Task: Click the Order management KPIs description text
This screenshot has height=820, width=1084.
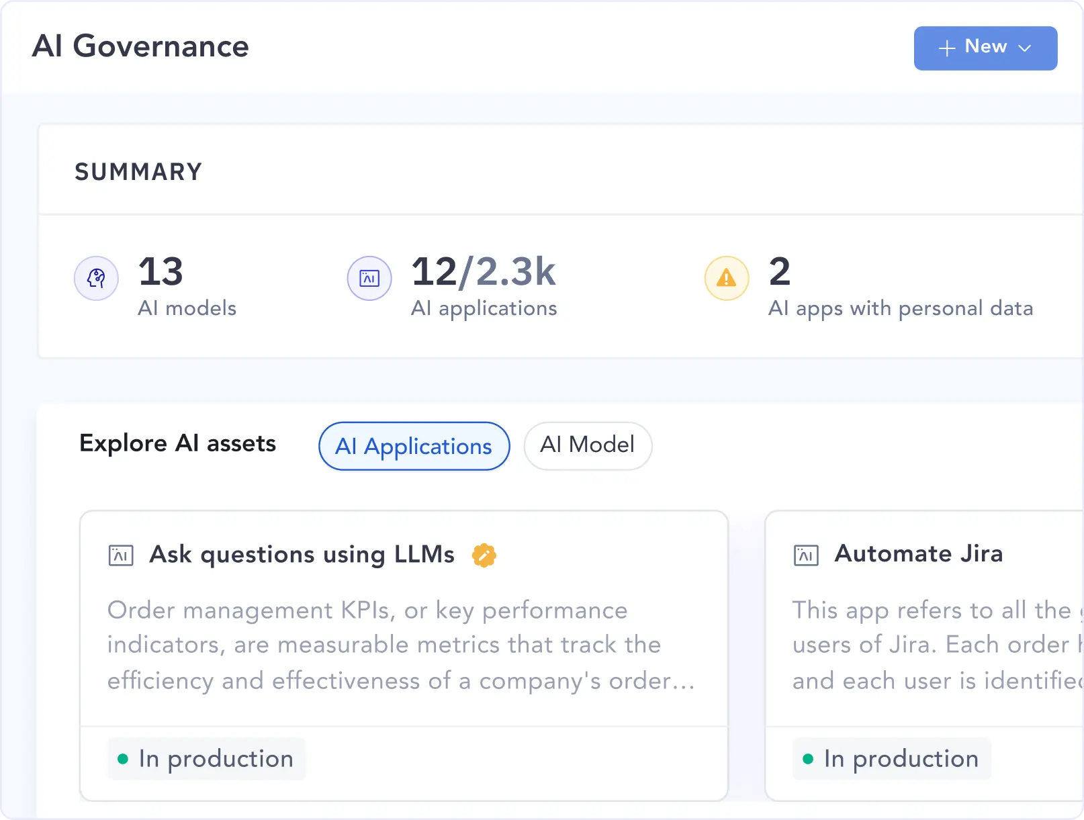Action: pyautogui.click(x=400, y=645)
